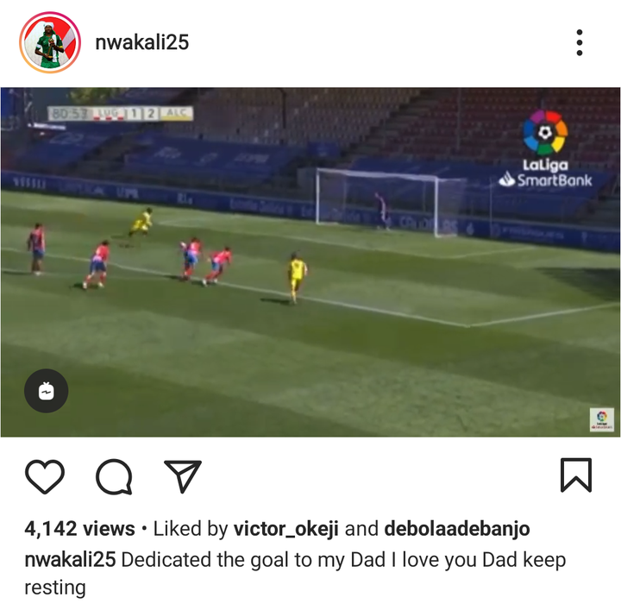This screenshot has width=621, height=604.
Task: Tap the LUG 1-2 ALC scoreboard overlay
Action: [121, 113]
